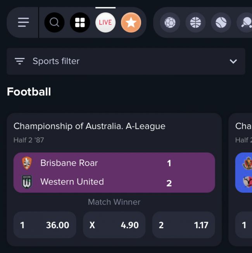Select the basketball sport icon
Viewport: 252px width, 253px height.
point(195,22)
